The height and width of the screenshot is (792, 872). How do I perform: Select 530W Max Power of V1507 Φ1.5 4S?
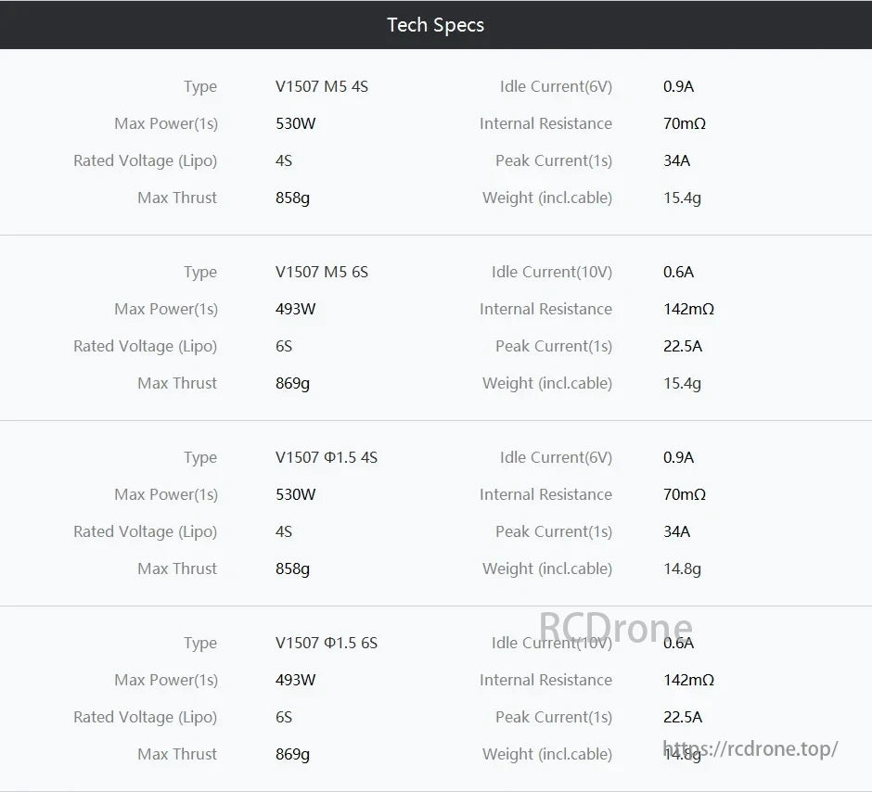click(x=296, y=494)
